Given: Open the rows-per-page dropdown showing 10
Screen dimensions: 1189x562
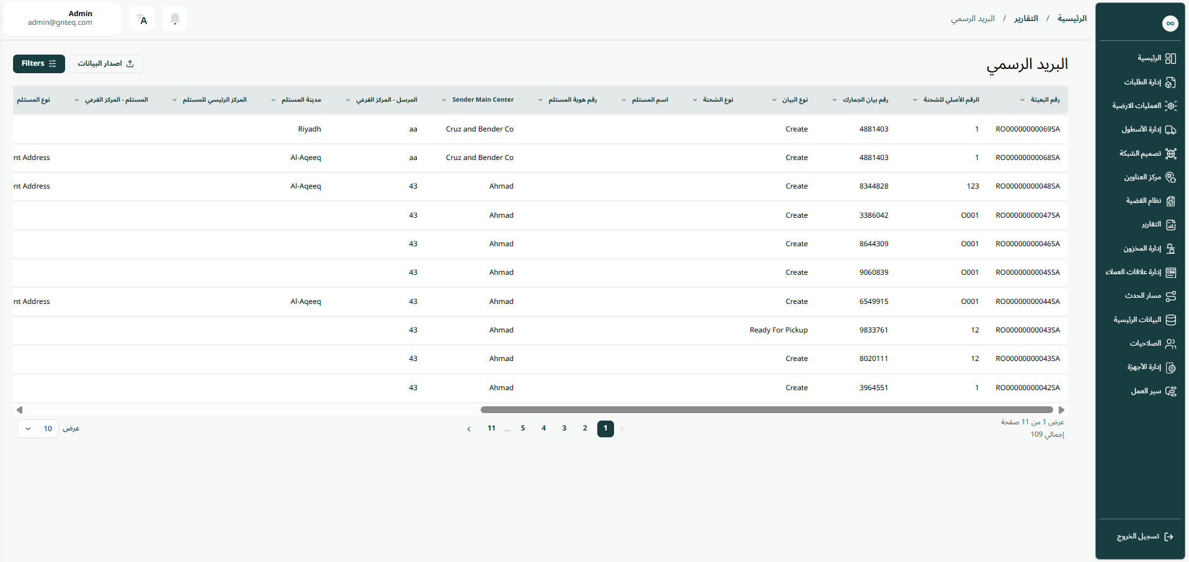Looking at the screenshot, I should pos(38,429).
